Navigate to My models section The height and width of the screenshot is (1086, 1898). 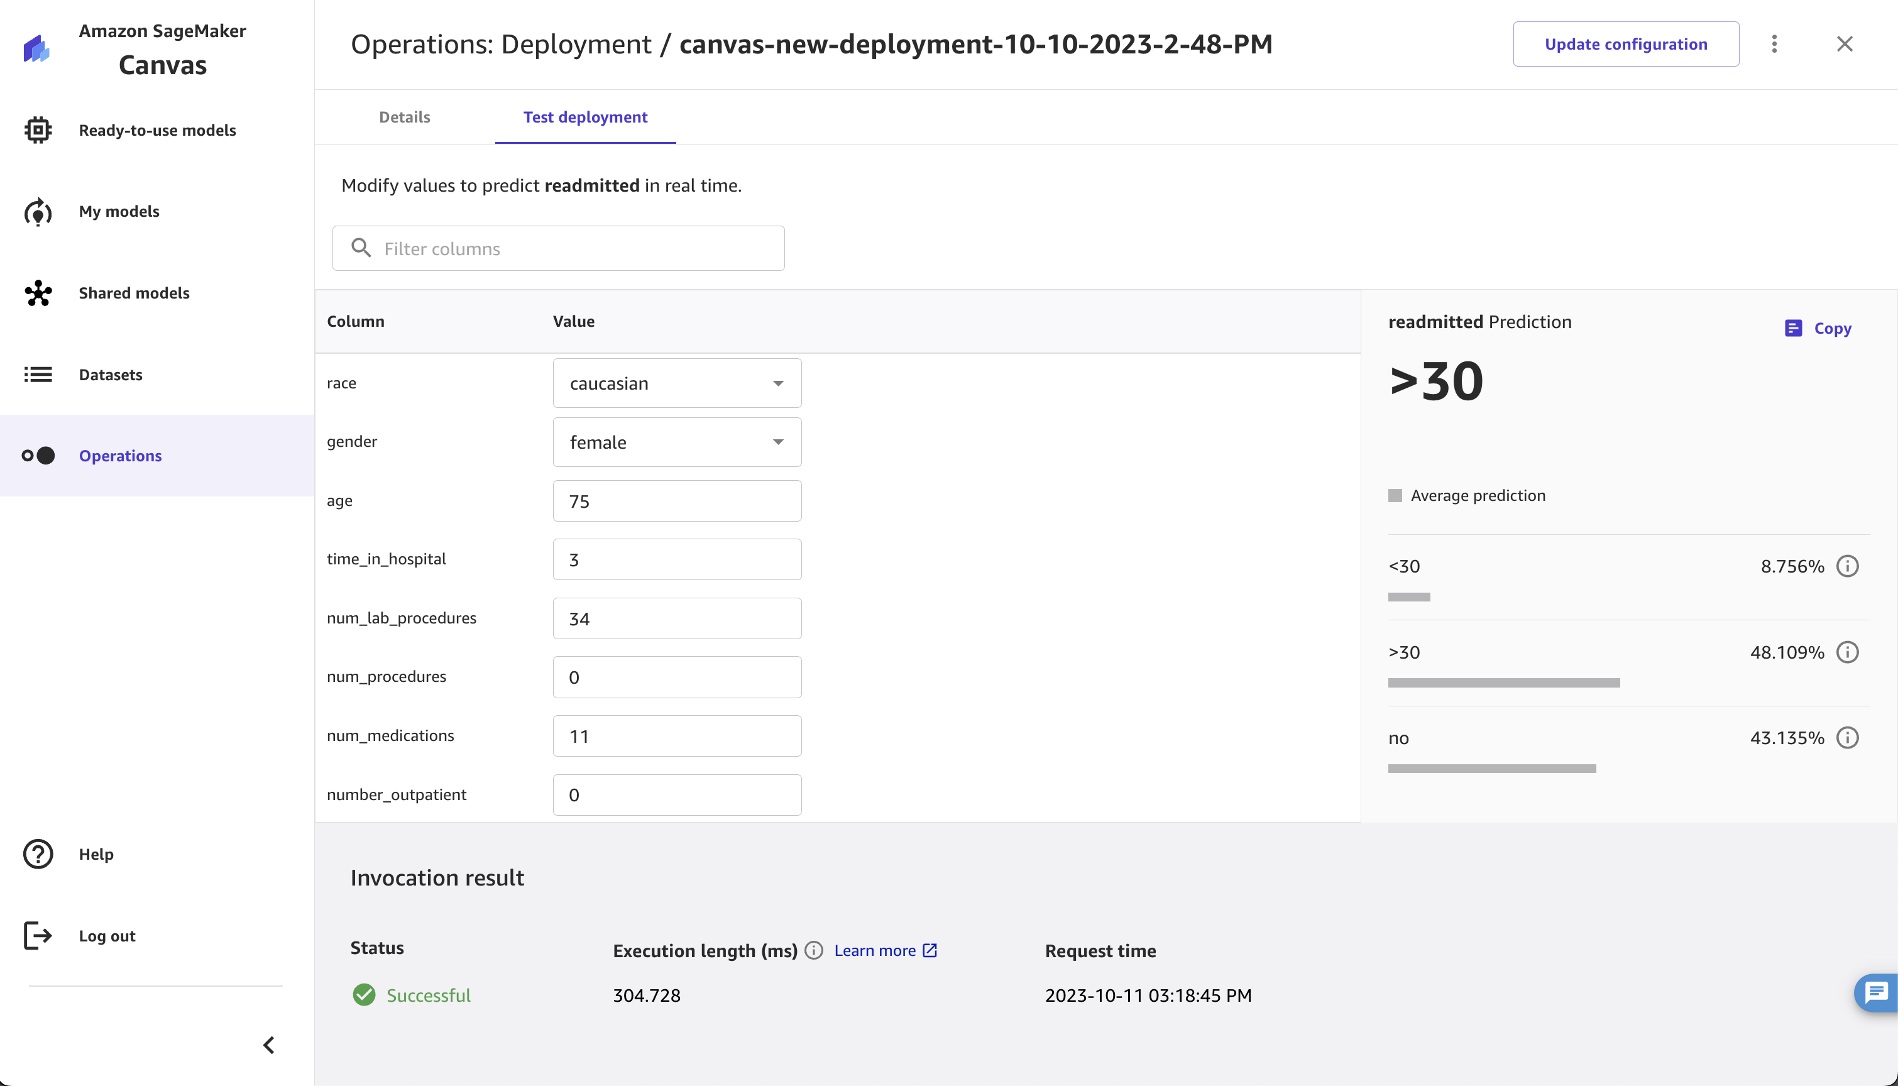(119, 210)
